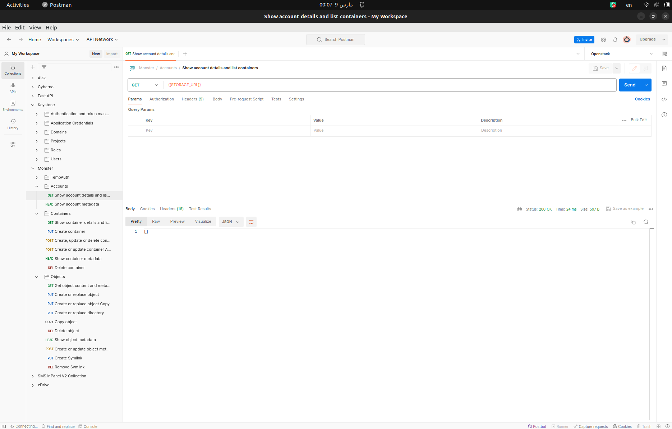Image resolution: width=672 pixels, height=429 pixels.
Task: Click the create new collection plus icon
Action: point(33,67)
